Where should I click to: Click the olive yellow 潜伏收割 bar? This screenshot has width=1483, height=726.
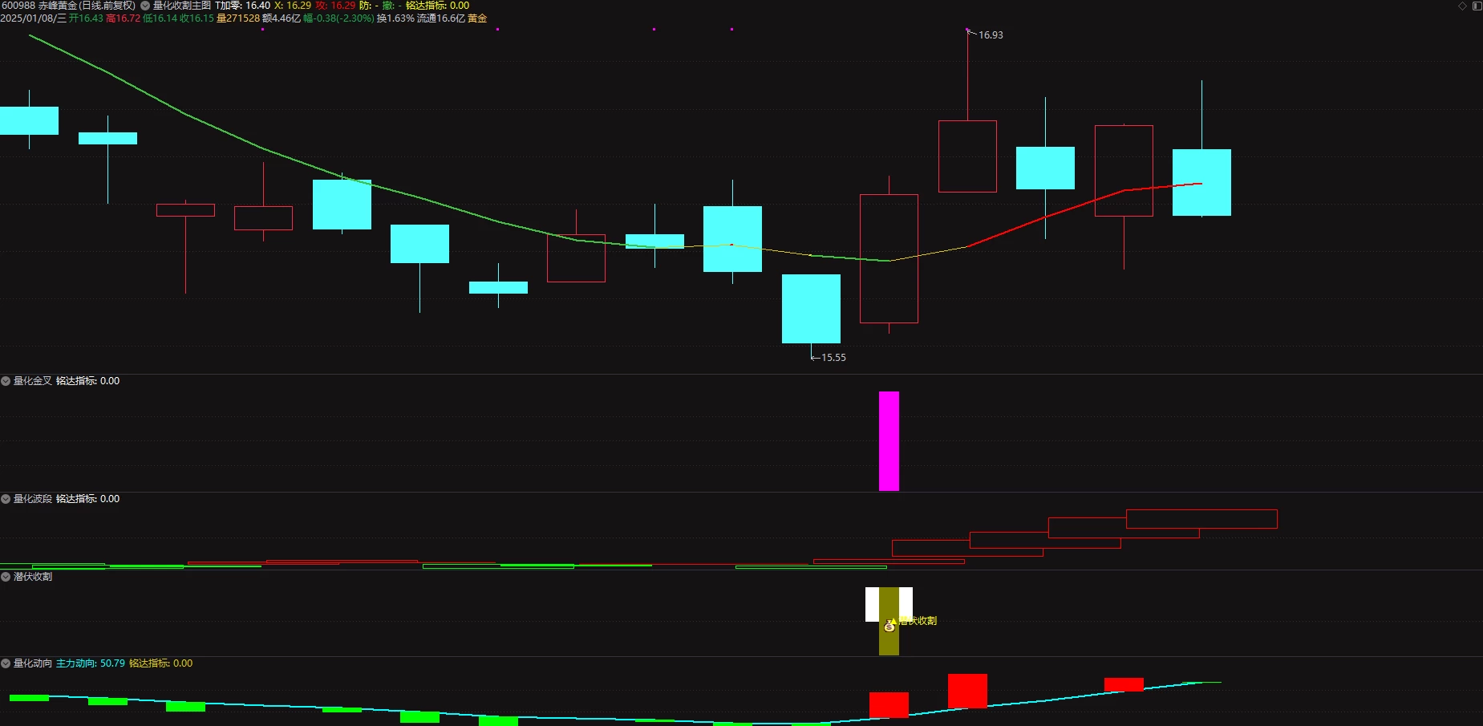click(889, 621)
